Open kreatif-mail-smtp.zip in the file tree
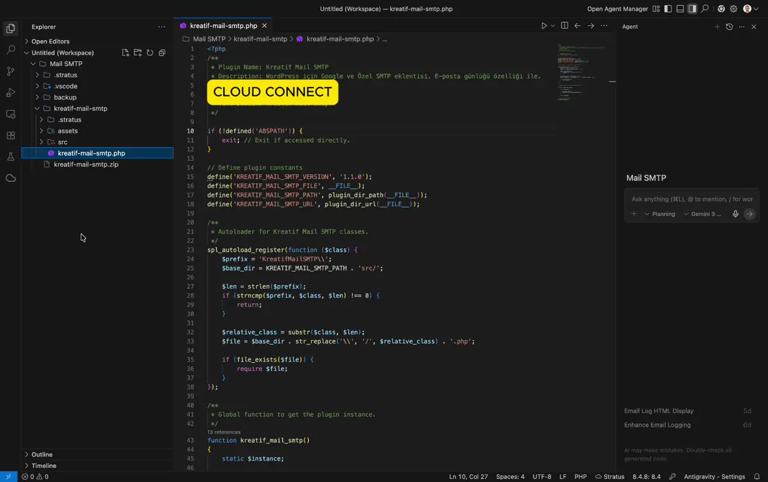Viewport: 768px width, 482px height. [x=86, y=164]
